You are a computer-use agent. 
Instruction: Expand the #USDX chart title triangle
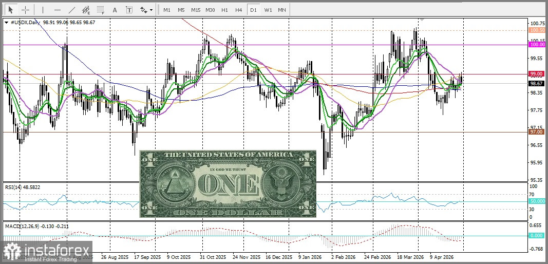pyautogui.click(x=6, y=22)
